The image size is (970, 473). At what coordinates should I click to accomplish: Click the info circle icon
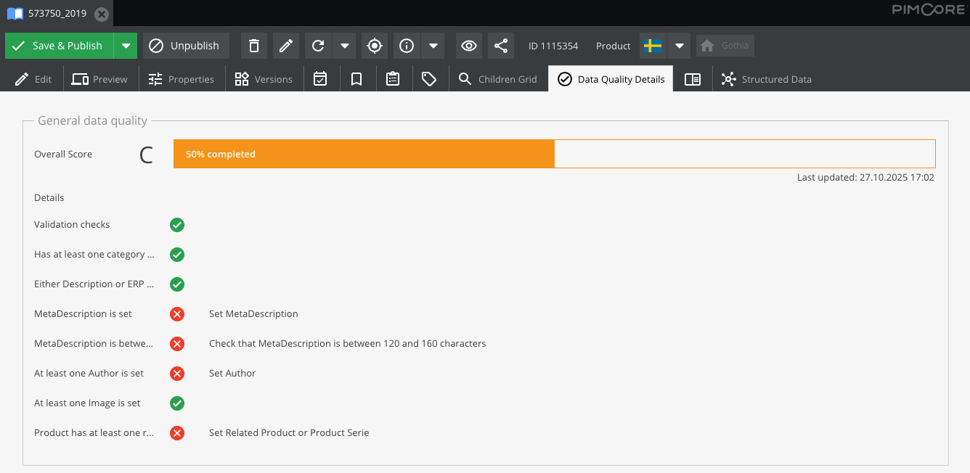click(x=407, y=46)
